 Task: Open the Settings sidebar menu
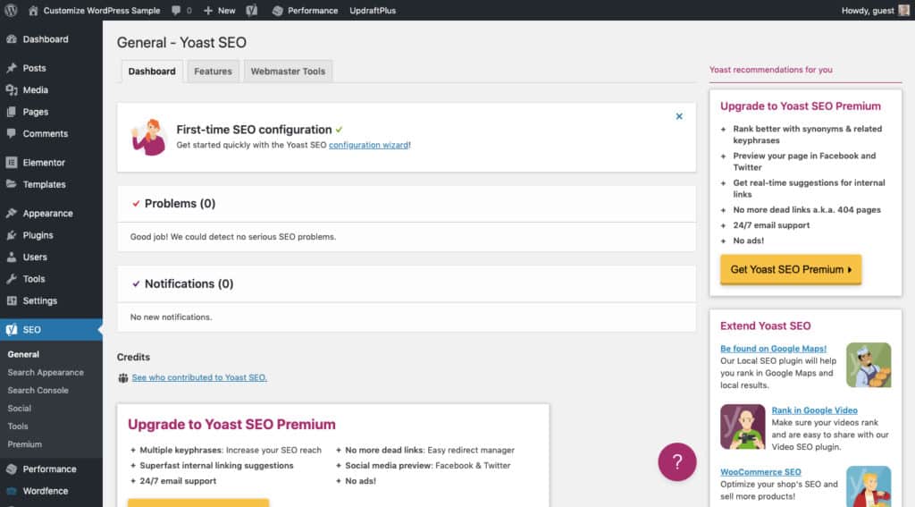coord(51,300)
